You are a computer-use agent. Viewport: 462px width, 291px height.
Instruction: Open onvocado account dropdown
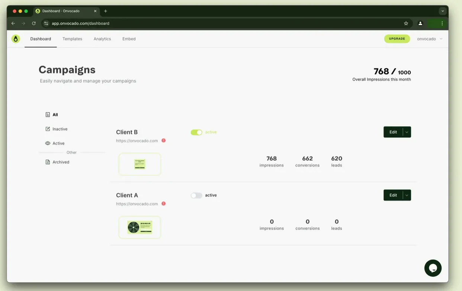pos(430,39)
